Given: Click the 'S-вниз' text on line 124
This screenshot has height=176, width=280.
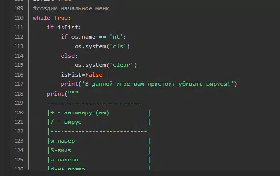Looking at the screenshot, I should coord(61,150).
